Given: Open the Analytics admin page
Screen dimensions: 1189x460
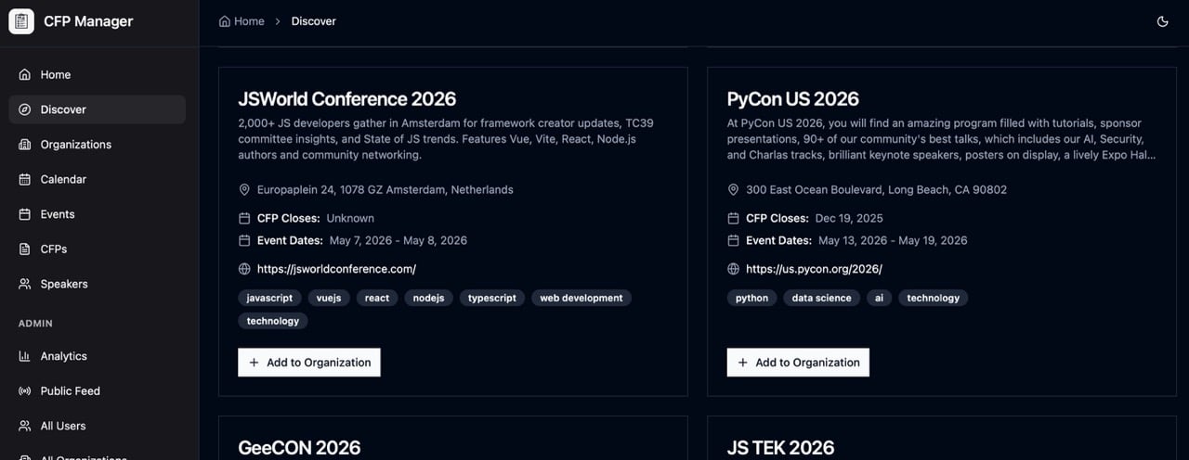Looking at the screenshot, I should (x=98, y=356).
